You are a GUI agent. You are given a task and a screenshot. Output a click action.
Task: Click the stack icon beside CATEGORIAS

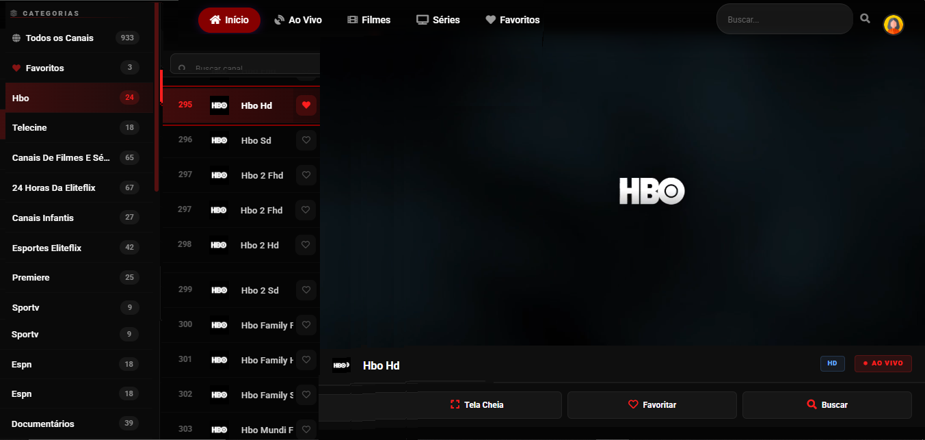[14, 13]
